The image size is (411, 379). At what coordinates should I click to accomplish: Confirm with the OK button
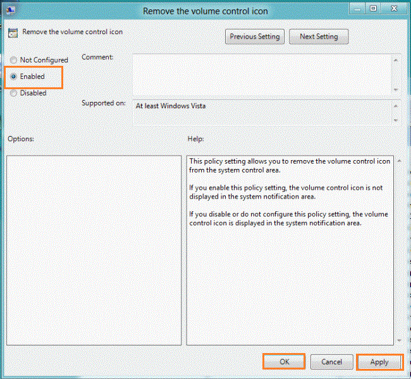284,362
